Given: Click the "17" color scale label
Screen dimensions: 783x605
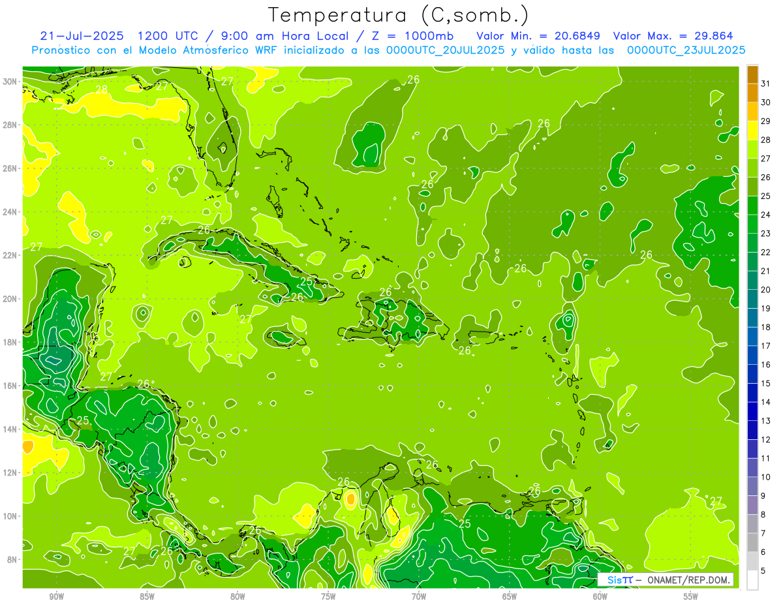Looking at the screenshot, I should (x=766, y=345).
